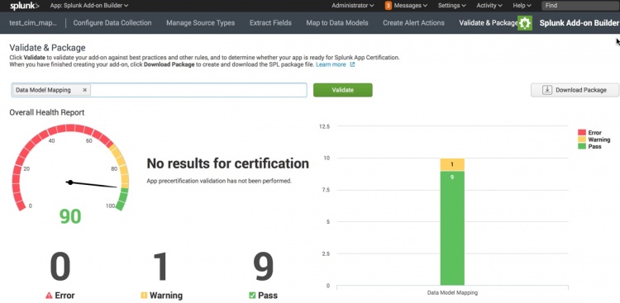
Task: Click the 'Data Model Mapping' chart axis label
Action: 452,293
